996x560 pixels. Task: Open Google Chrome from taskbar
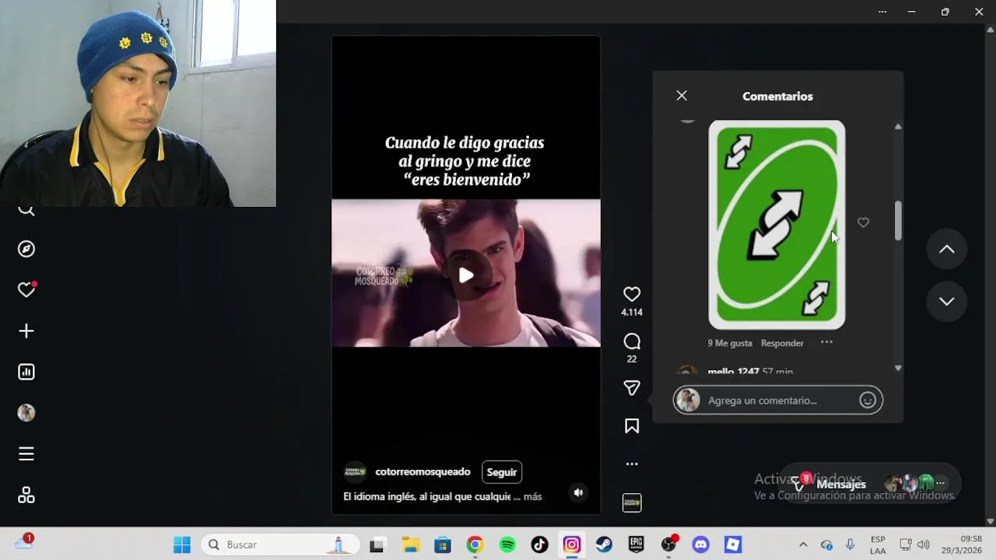[x=475, y=544]
